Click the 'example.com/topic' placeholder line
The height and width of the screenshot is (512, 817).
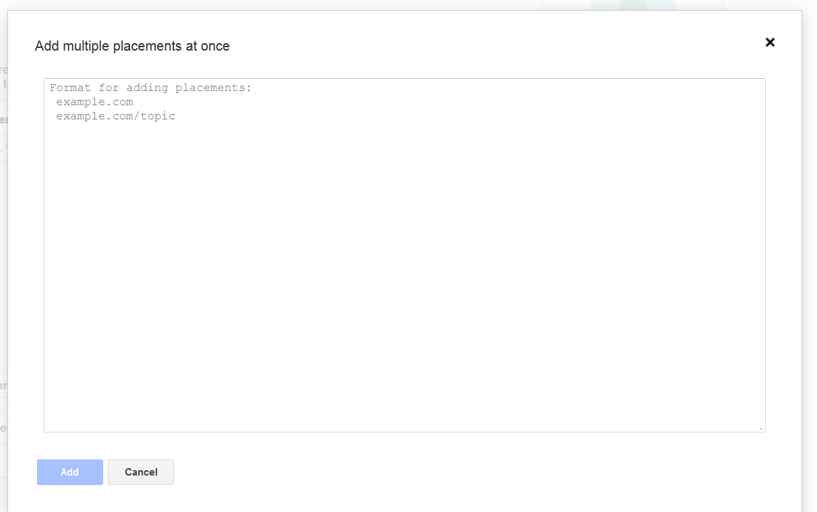coord(115,116)
